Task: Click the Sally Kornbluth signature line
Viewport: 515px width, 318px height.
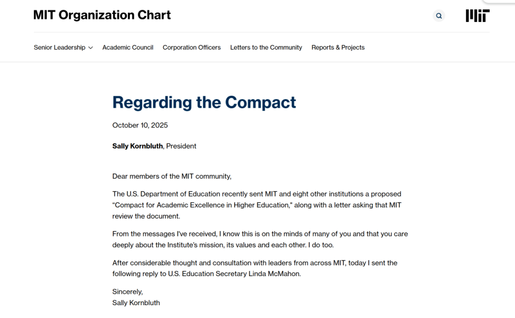Action: click(x=136, y=303)
